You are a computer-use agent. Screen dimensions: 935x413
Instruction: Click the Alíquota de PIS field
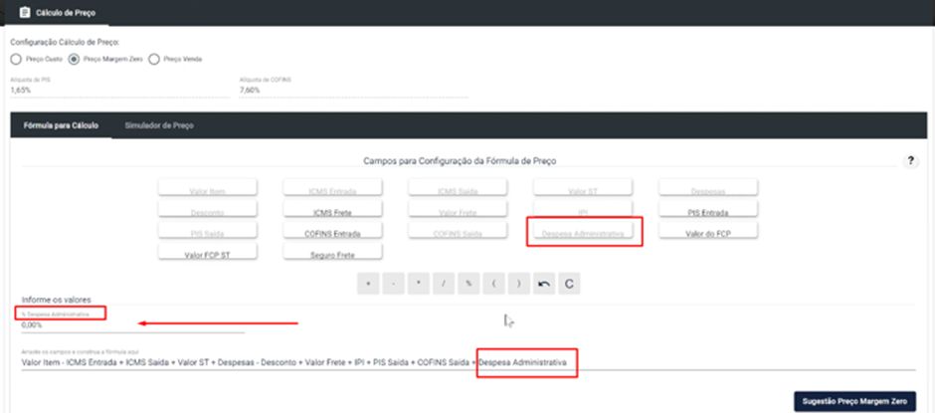(119, 91)
